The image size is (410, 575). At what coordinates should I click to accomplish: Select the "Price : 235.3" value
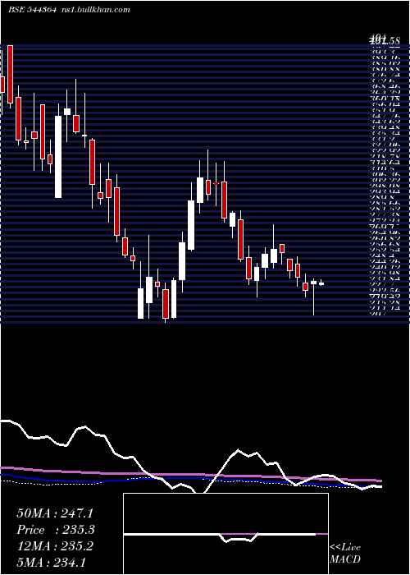tap(56, 530)
